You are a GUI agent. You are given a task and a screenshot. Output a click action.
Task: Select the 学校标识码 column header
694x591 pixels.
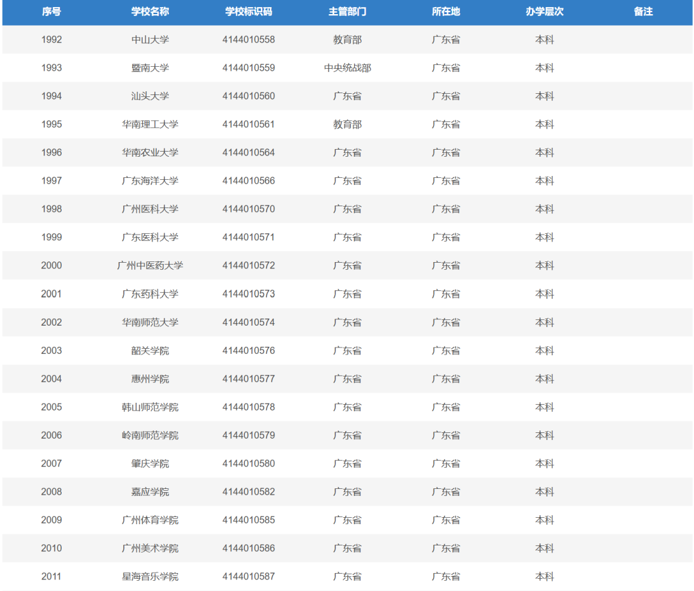point(249,12)
